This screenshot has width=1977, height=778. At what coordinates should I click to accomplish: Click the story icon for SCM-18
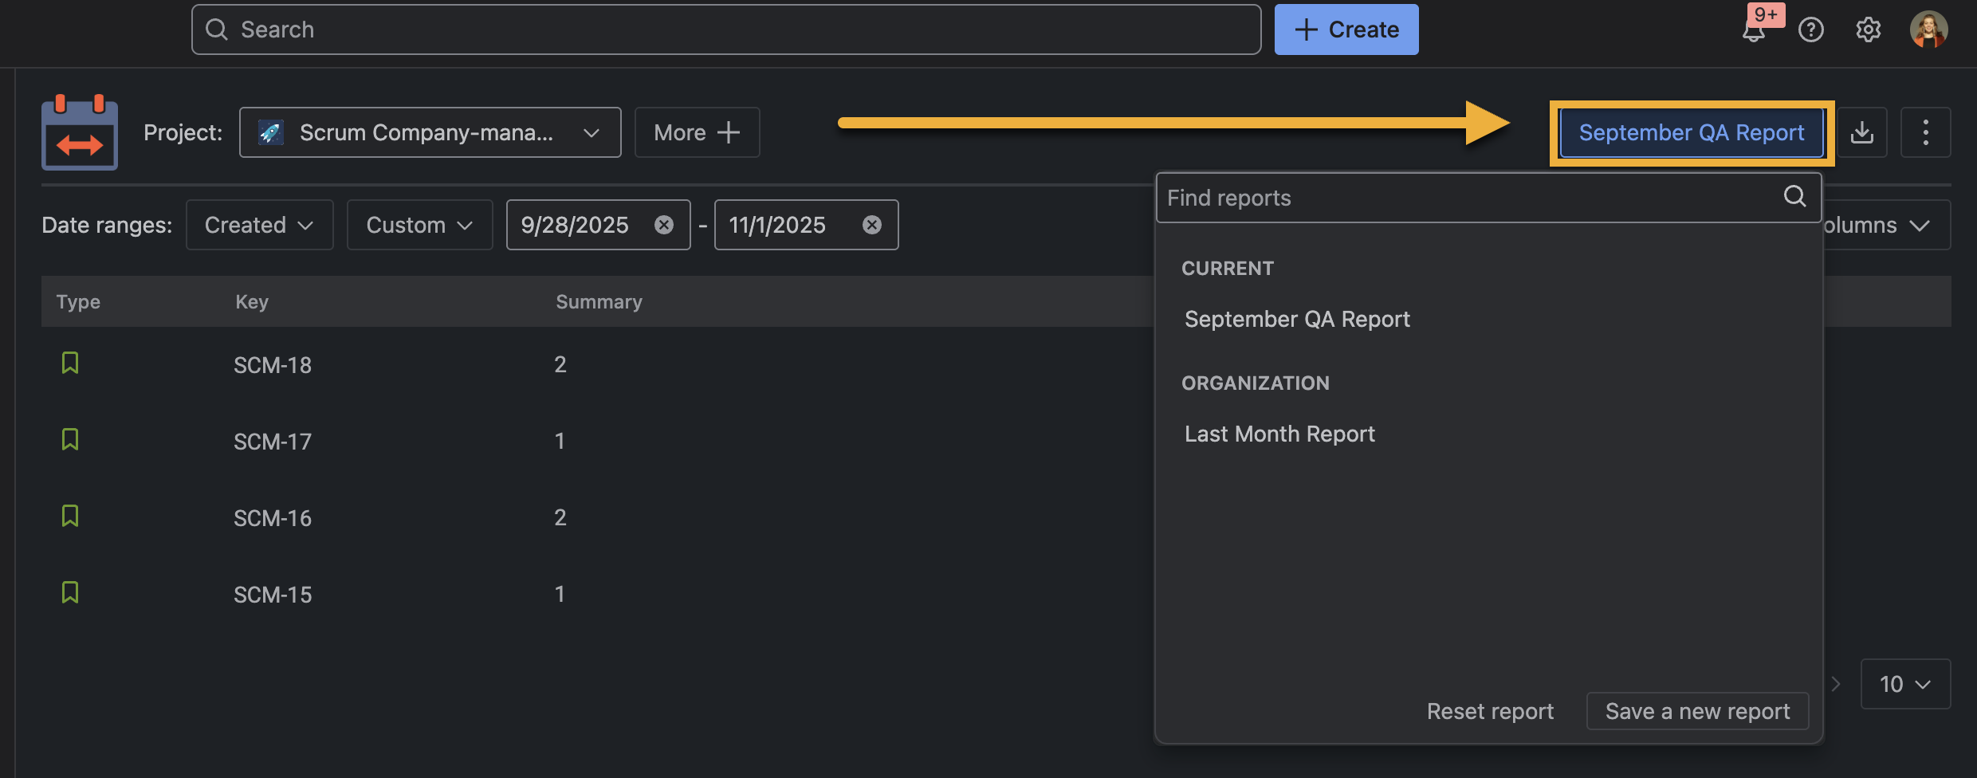coord(70,363)
